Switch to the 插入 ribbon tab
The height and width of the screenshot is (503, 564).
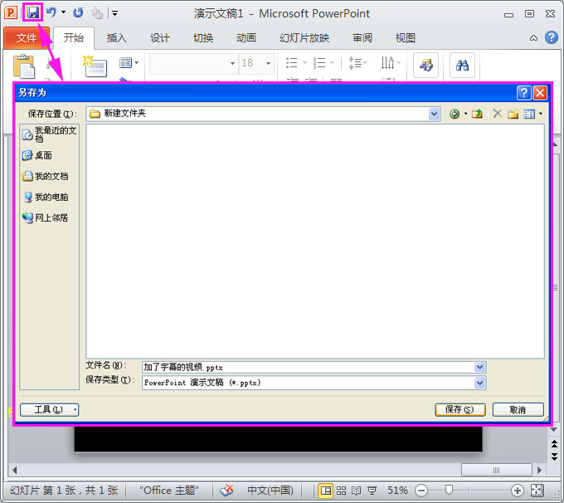[x=117, y=38]
